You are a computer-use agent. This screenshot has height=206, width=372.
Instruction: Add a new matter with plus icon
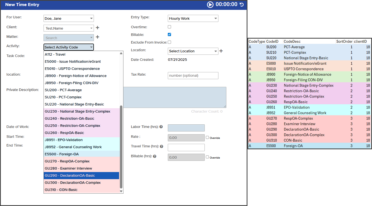point(97,37)
